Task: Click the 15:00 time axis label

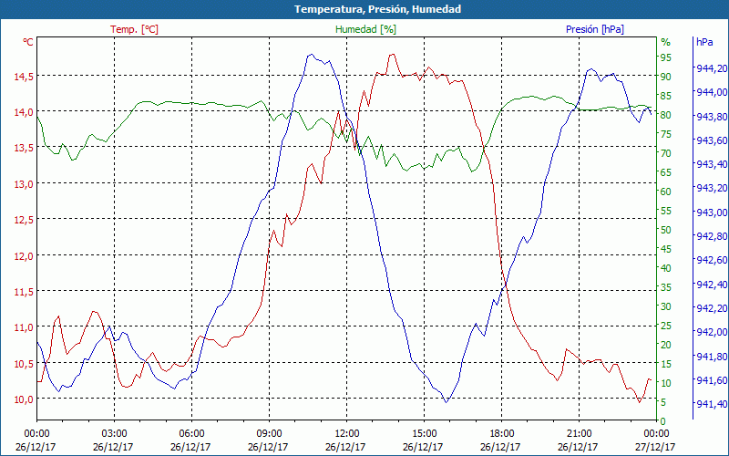Action: 424,434
